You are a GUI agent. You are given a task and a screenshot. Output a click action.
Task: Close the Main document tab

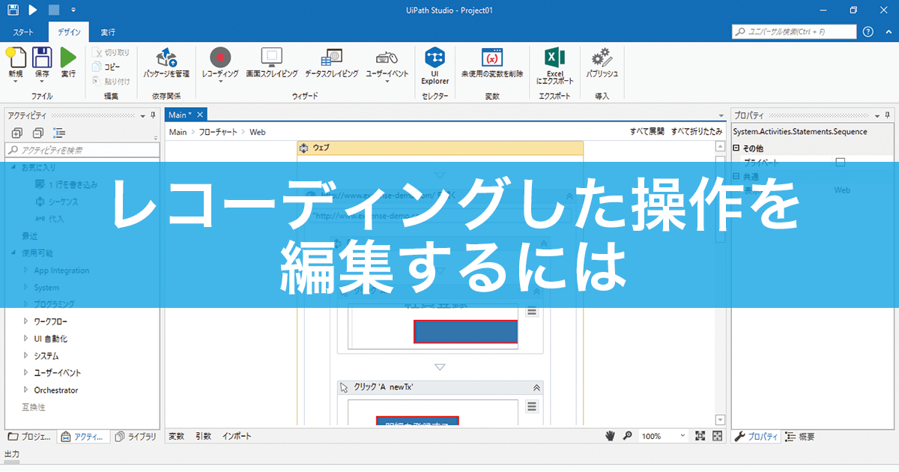coord(201,115)
